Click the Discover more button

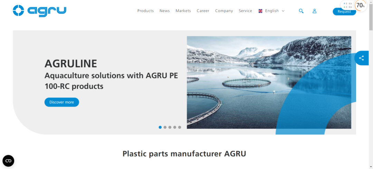click(x=61, y=102)
